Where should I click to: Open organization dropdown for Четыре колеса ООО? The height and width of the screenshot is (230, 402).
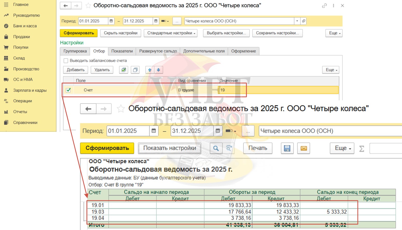297,21
